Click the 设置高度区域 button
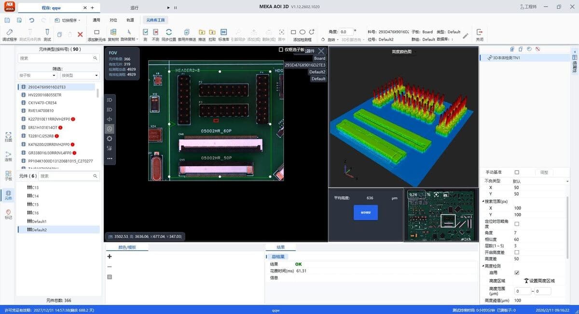This screenshot has width=579, height=314. pyautogui.click(x=539, y=281)
